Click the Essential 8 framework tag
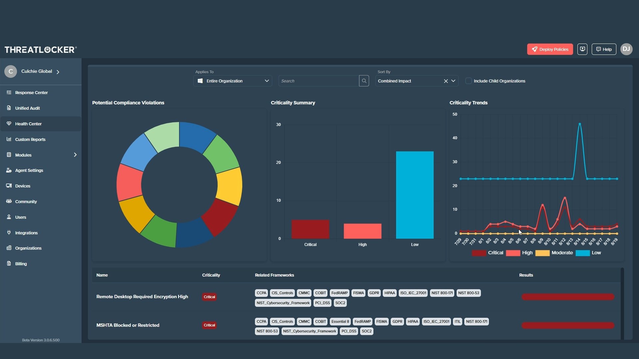639x359 pixels. coord(340,321)
